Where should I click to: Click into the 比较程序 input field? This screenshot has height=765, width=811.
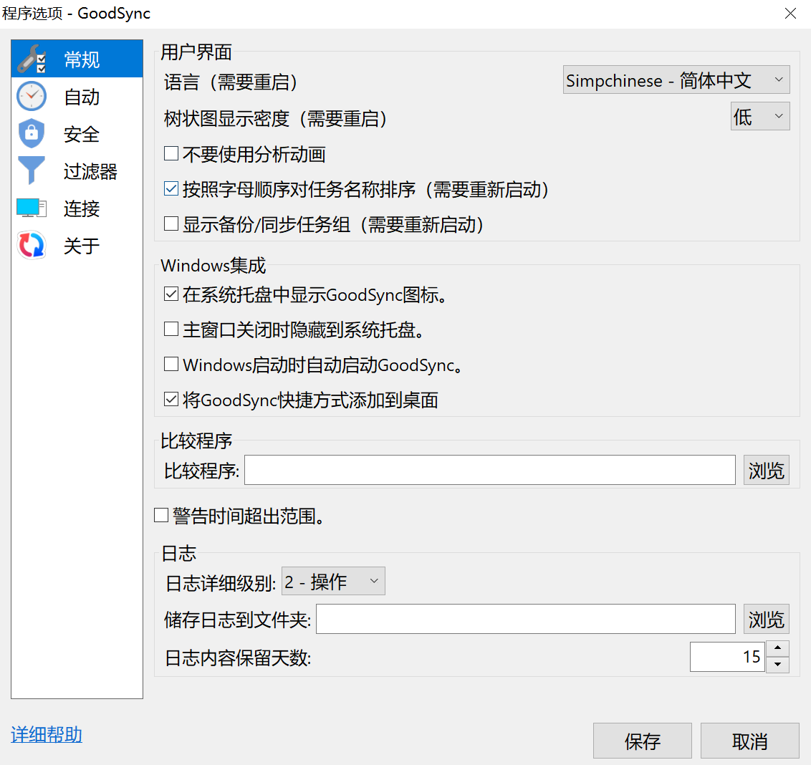click(490, 470)
